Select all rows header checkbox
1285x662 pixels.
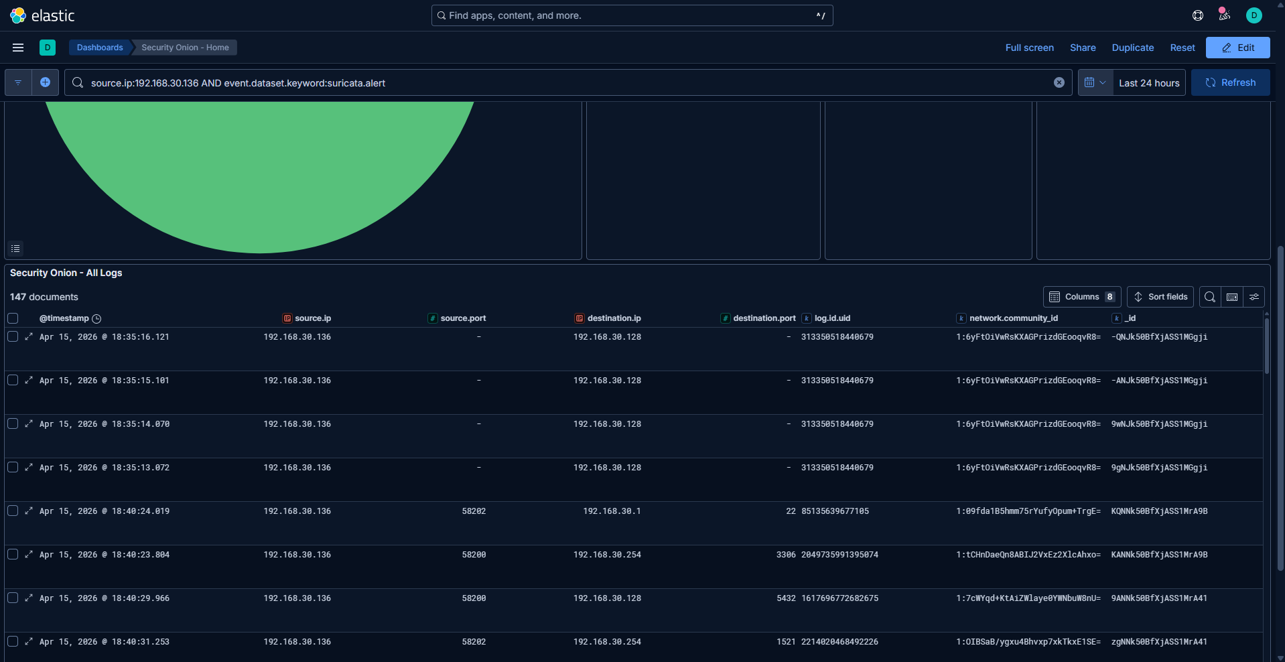(13, 318)
